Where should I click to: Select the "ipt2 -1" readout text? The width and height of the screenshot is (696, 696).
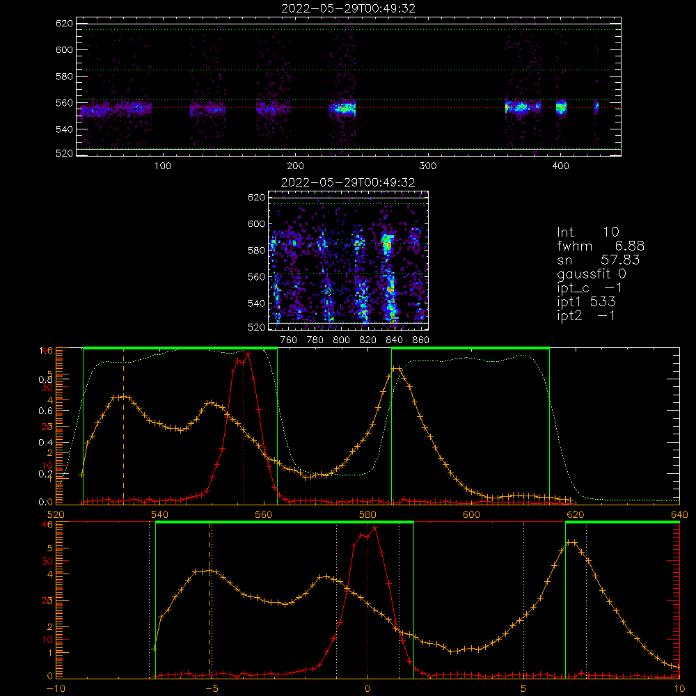(x=586, y=315)
